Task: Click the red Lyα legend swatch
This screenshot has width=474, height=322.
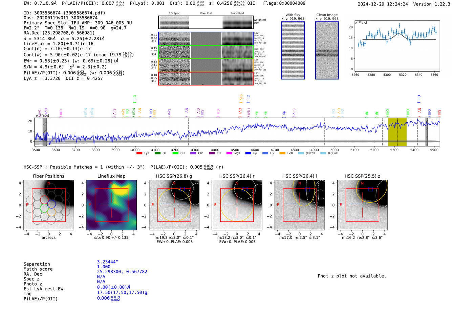Action: [x=139, y=153]
